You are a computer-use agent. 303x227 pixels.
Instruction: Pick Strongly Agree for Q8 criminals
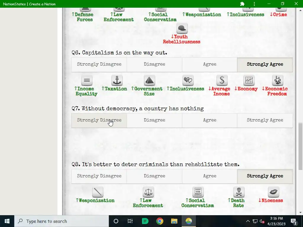click(x=265, y=176)
